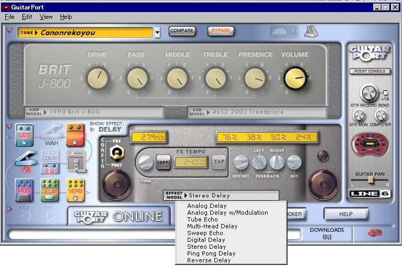The height and width of the screenshot is (266, 402).
Task: Choose Sweep Echo from the list
Action: coord(231,233)
